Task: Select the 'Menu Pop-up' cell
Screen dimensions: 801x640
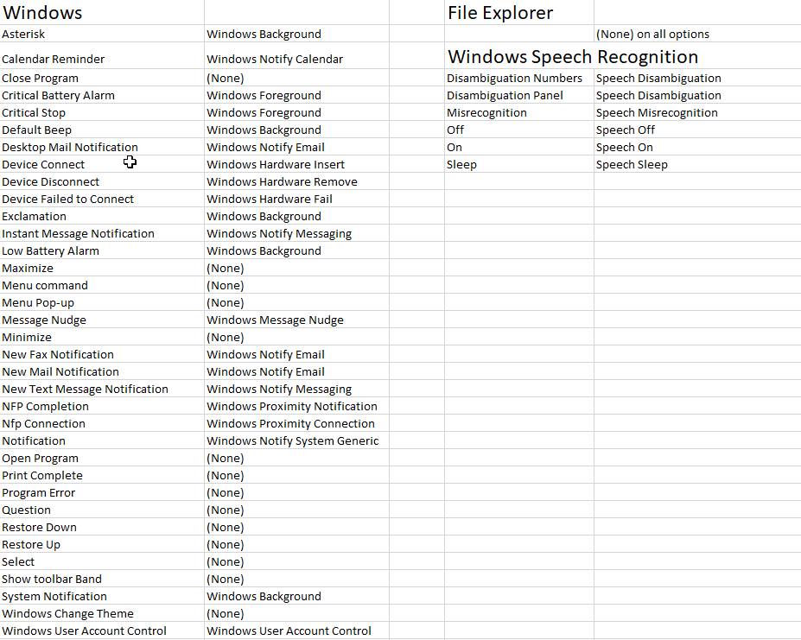Action: coord(102,302)
